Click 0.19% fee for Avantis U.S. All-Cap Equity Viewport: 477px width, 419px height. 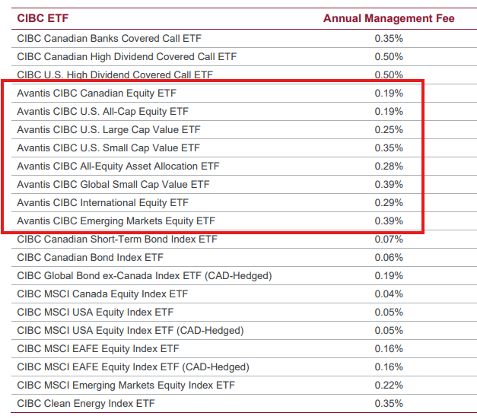coord(389,112)
